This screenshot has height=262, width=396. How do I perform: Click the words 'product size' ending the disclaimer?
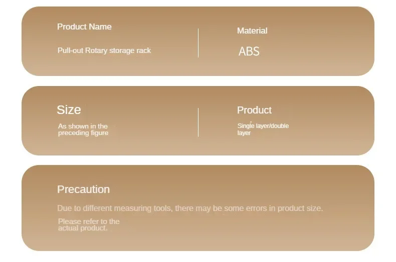[300, 208]
